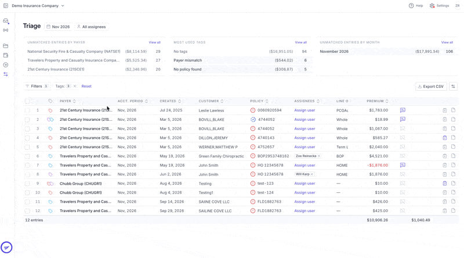Screen dimensions: 464x258
Task: Check the box for row 2 BOVILL,BLAKE $18.99
Action: point(27,120)
